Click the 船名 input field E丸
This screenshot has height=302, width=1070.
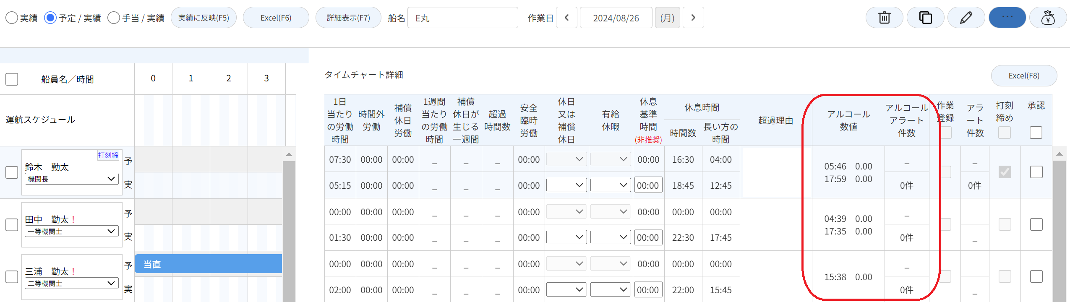(463, 18)
